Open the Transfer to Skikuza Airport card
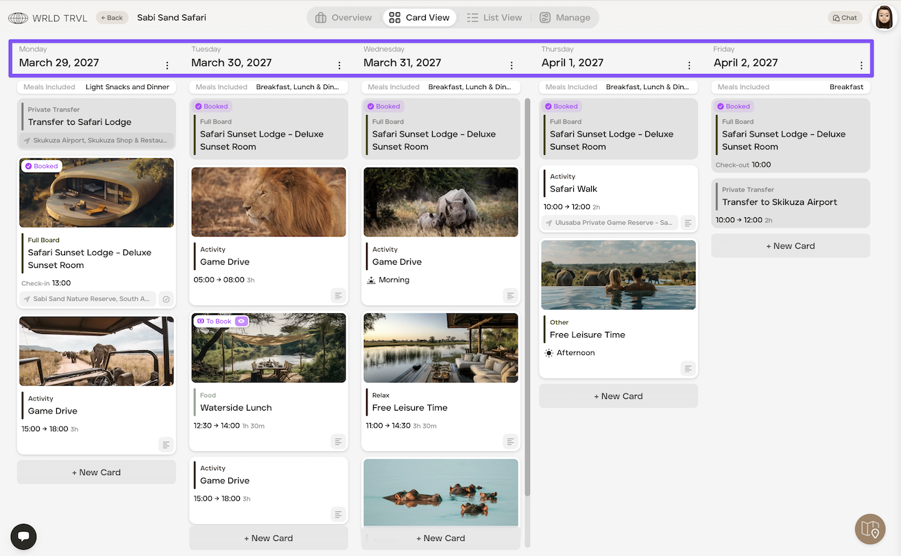 [x=791, y=204]
